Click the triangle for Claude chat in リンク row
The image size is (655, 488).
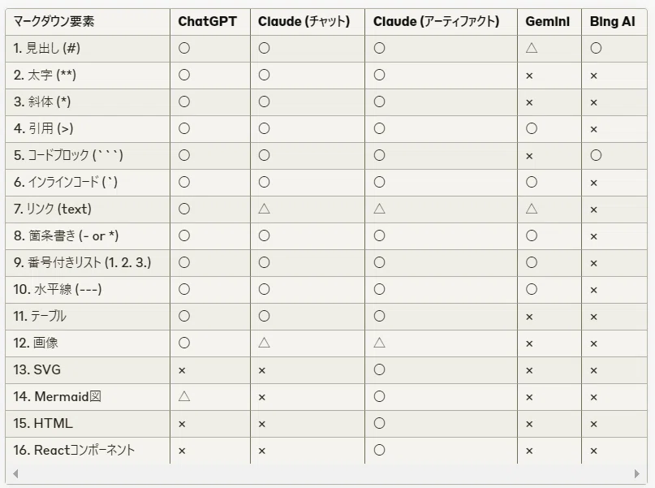pos(264,209)
